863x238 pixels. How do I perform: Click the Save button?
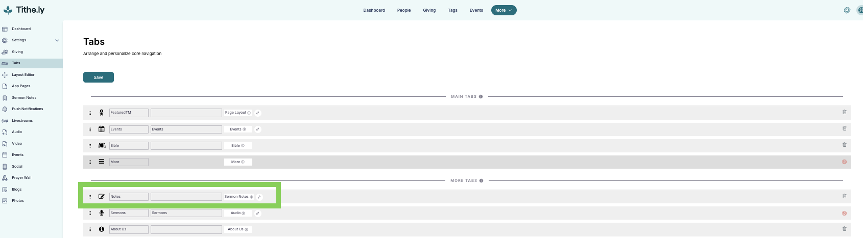pyautogui.click(x=99, y=77)
